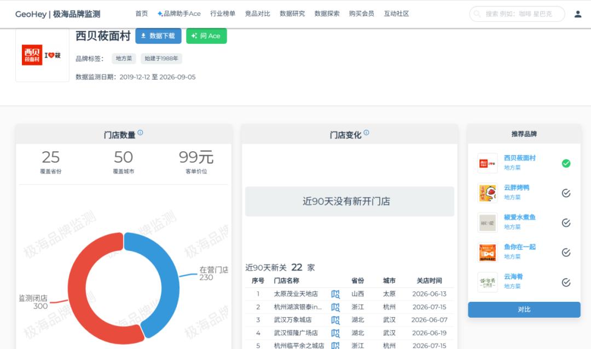Go to 首页 in navigation

pyautogui.click(x=142, y=14)
